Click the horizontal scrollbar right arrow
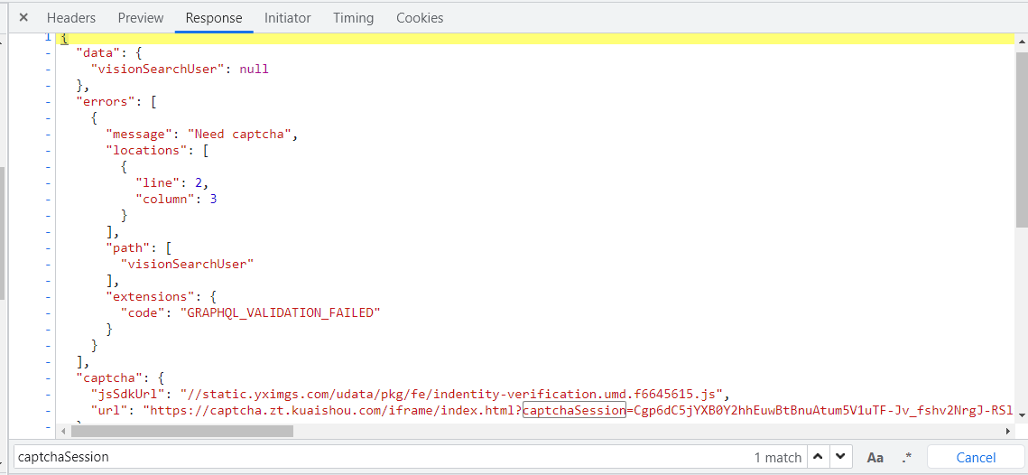 click(x=1008, y=431)
